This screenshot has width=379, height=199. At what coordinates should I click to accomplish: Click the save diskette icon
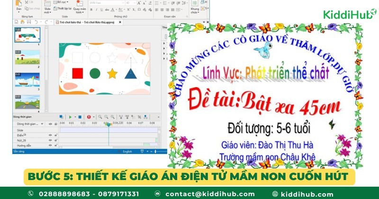click(29, 22)
